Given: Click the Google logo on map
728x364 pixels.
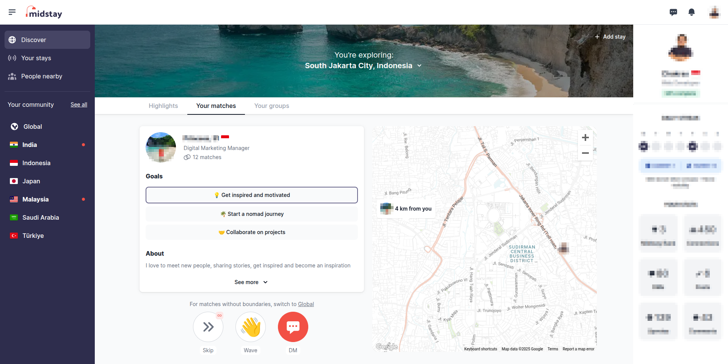Looking at the screenshot, I should click(x=387, y=347).
